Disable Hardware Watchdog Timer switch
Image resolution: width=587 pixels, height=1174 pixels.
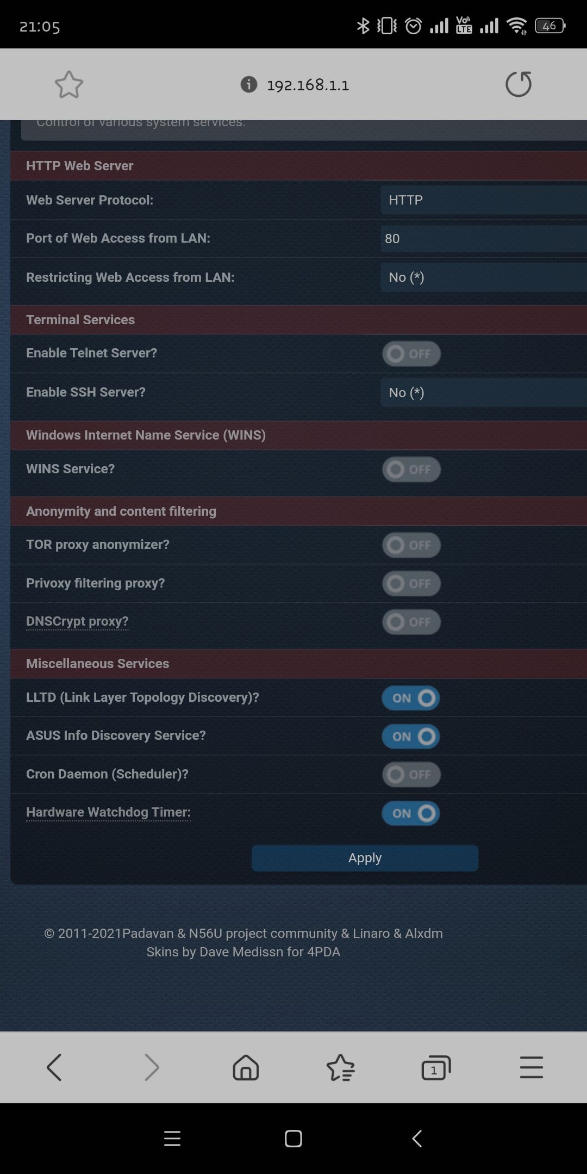(x=411, y=813)
